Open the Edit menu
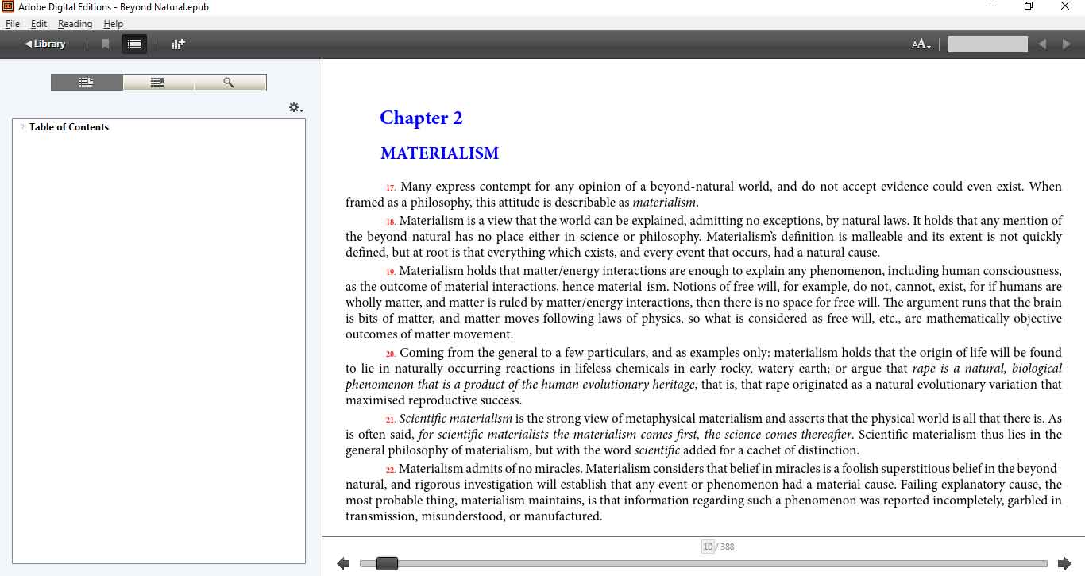 tap(39, 24)
